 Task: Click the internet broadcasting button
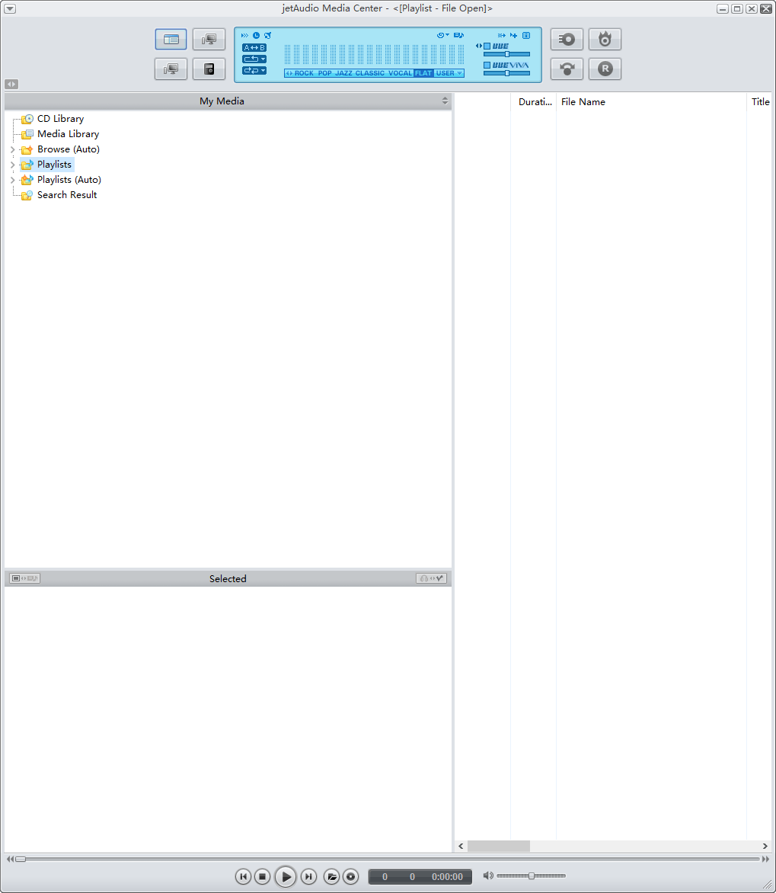(x=567, y=69)
